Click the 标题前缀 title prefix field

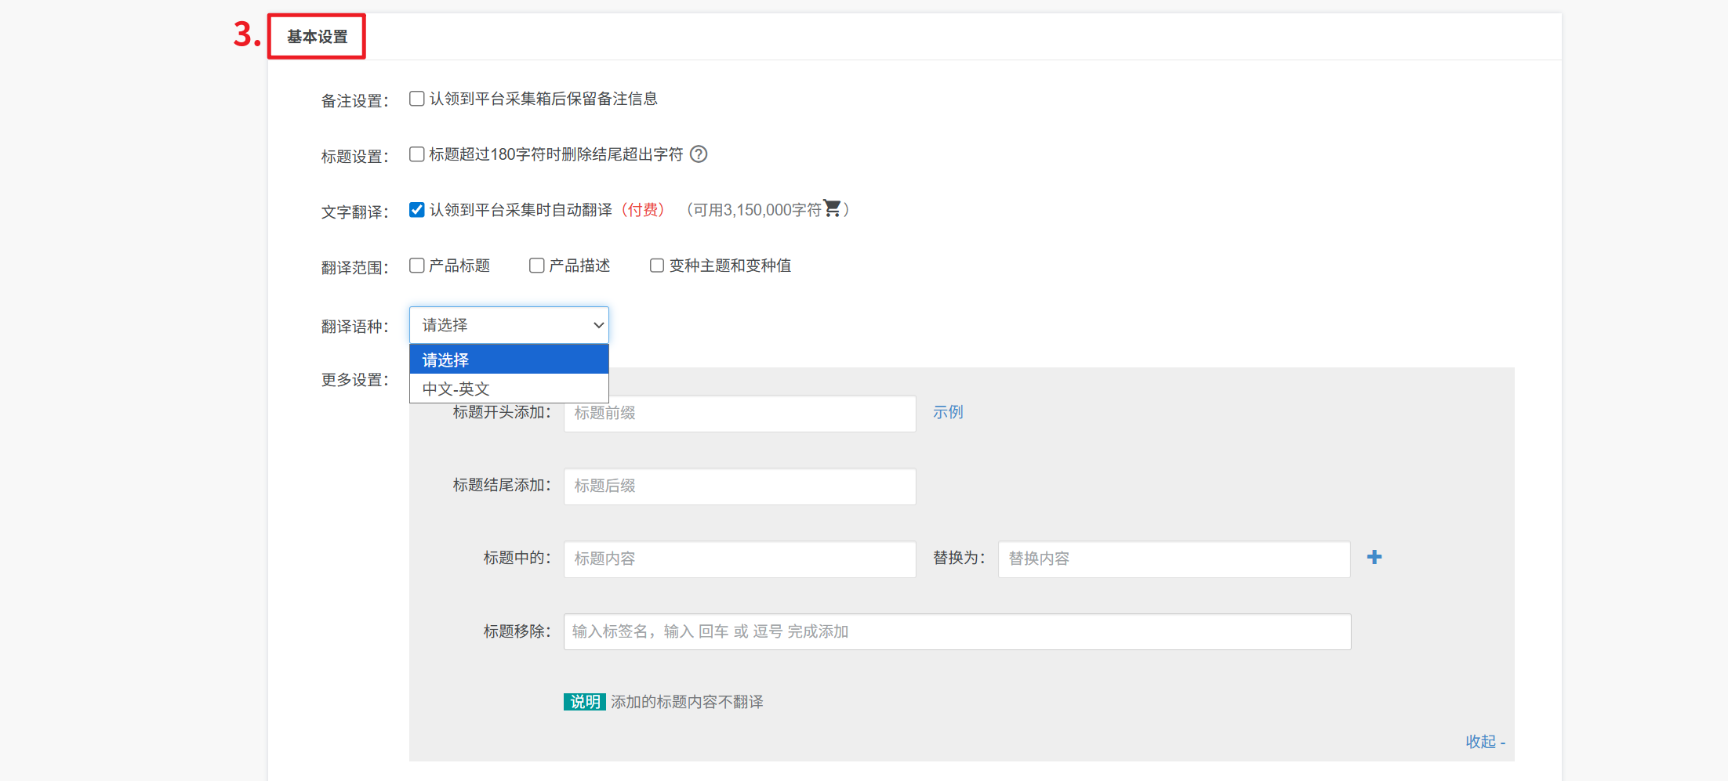(739, 414)
